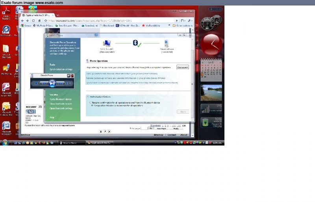
Task: Click the volume icon in mini player
Action: point(67,83)
